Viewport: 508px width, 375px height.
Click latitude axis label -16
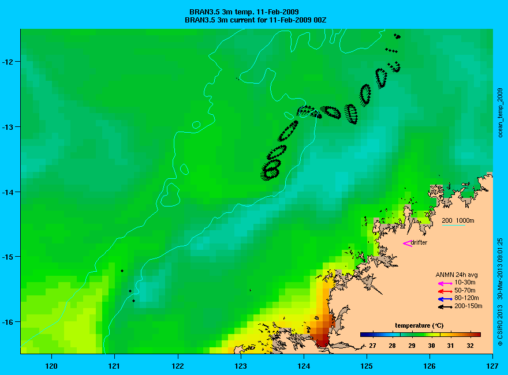point(6,322)
